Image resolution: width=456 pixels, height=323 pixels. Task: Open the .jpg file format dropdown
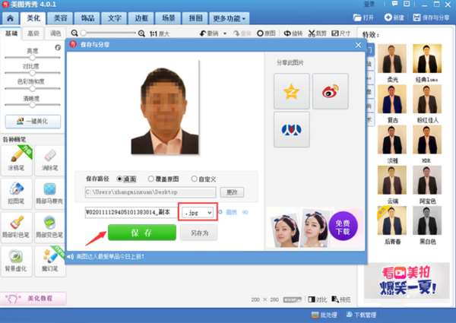tap(198, 213)
